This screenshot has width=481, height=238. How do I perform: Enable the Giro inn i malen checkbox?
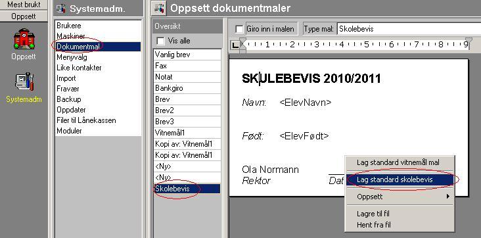[x=239, y=29]
